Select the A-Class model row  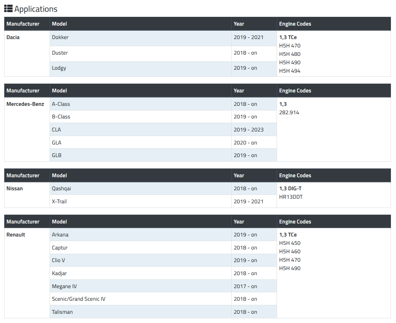pyautogui.click(x=61, y=104)
